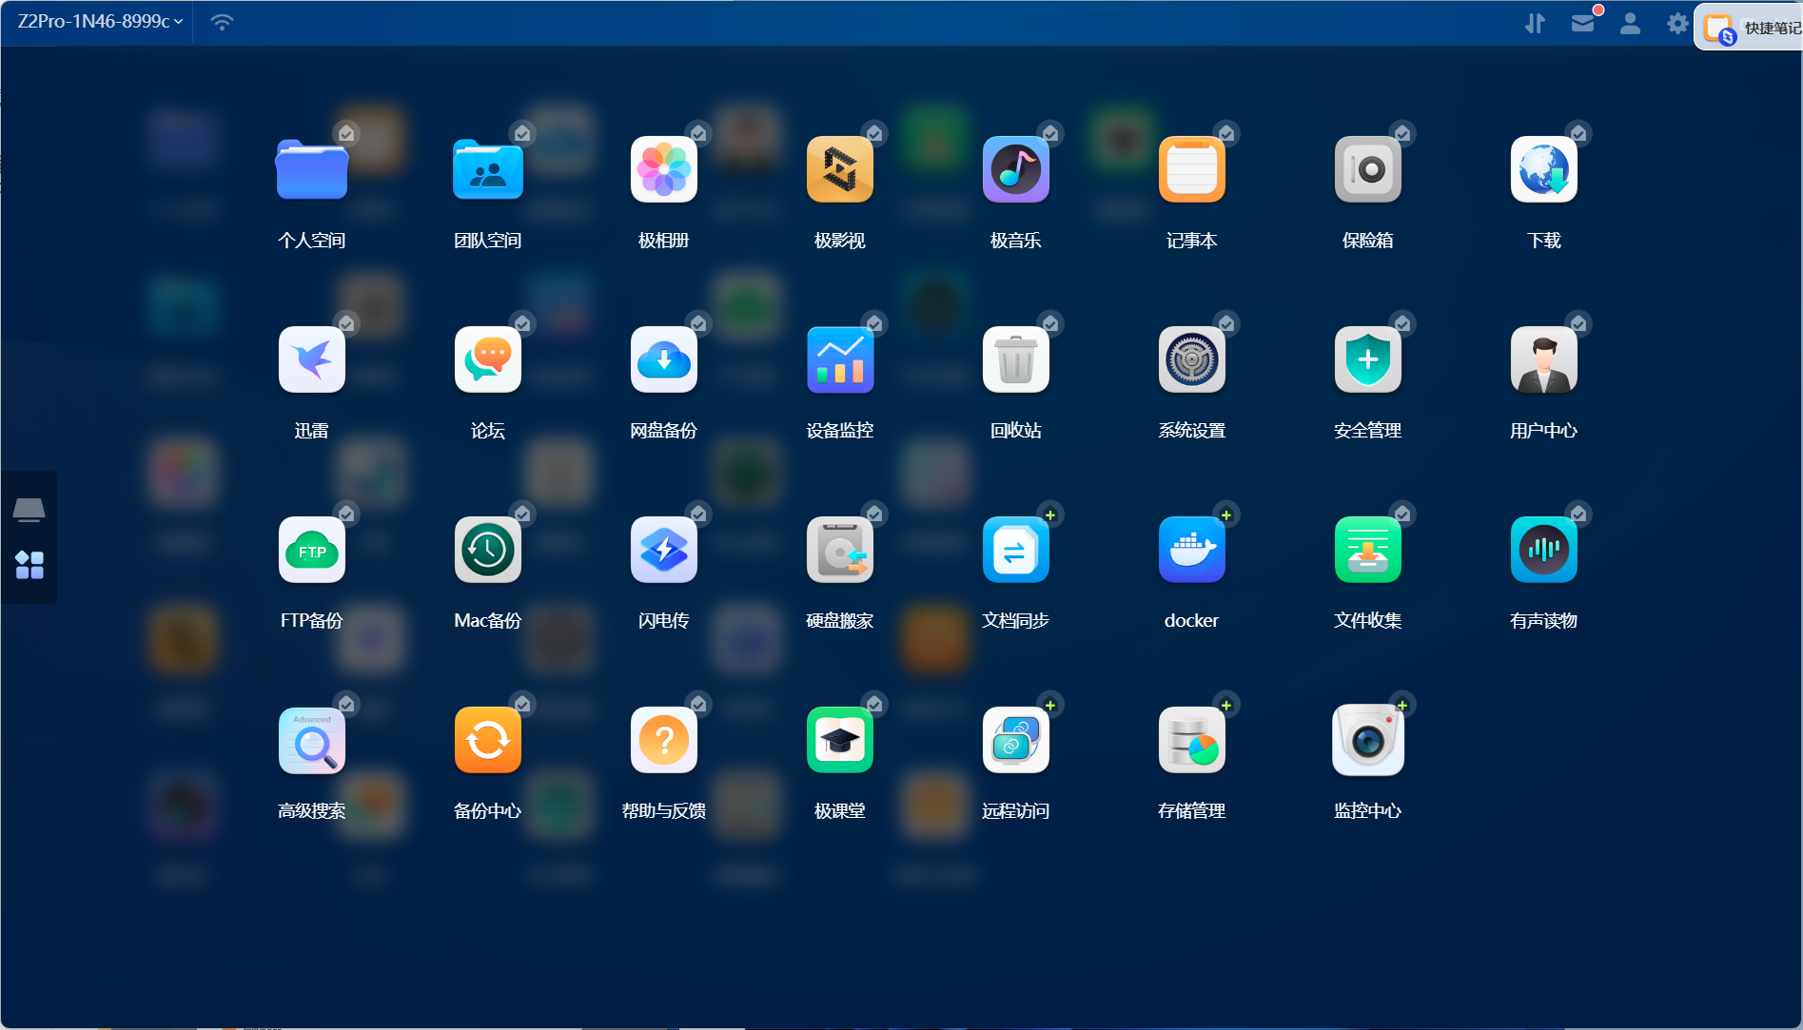
Task: Open the transfer tasks arrows icon
Action: coord(1535,24)
